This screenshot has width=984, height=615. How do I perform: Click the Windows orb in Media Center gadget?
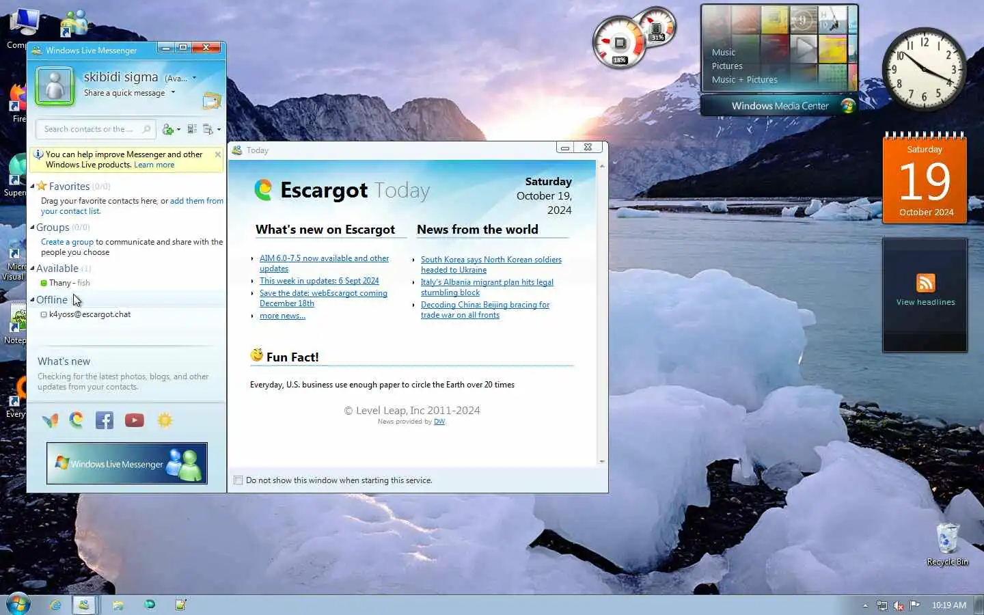point(848,106)
